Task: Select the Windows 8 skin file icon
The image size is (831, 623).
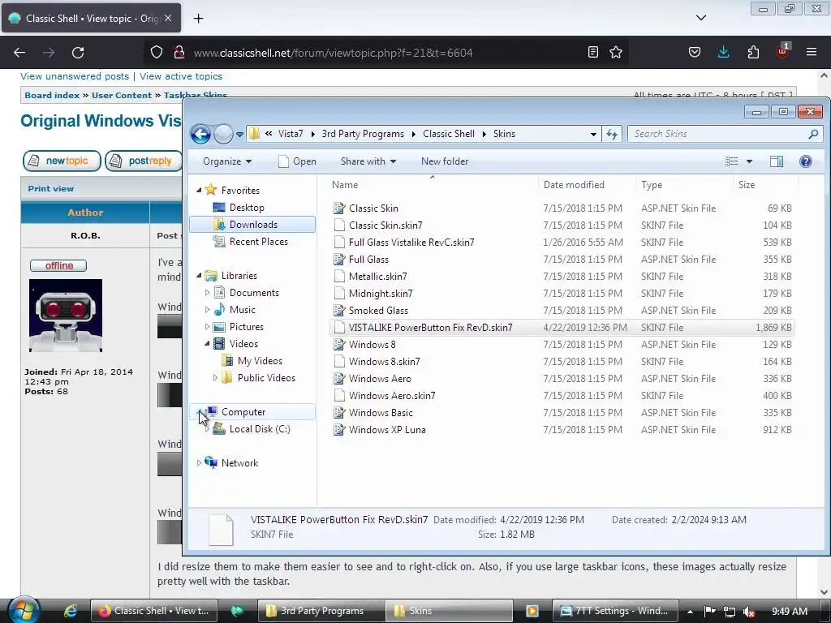Action: coord(339,344)
